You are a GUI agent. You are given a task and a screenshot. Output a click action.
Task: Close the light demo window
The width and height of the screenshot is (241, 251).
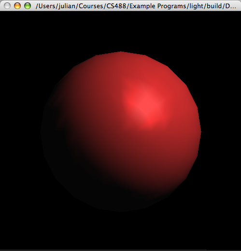tap(7, 6)
